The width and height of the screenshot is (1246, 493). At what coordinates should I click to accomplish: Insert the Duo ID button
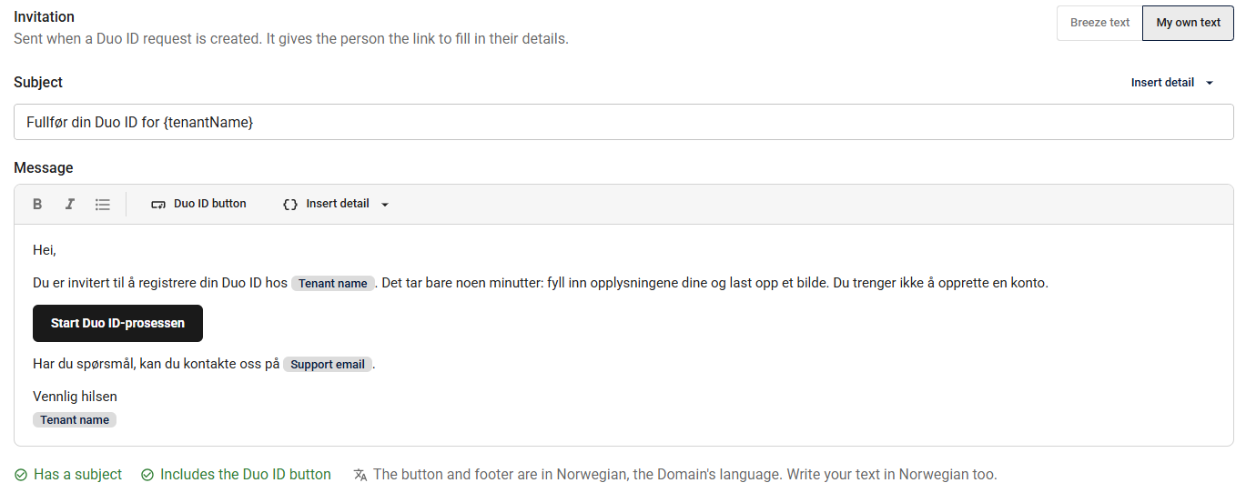click(198, 204)
